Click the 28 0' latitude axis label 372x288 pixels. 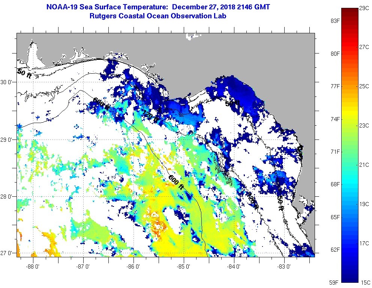(7, 196)
